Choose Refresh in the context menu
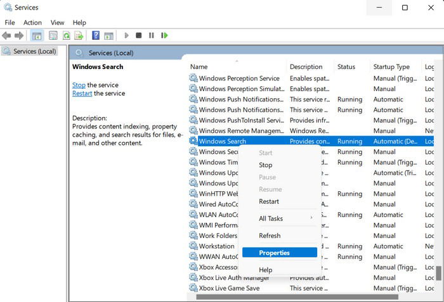This screenshot has width=444, height=302. (280, 236)
